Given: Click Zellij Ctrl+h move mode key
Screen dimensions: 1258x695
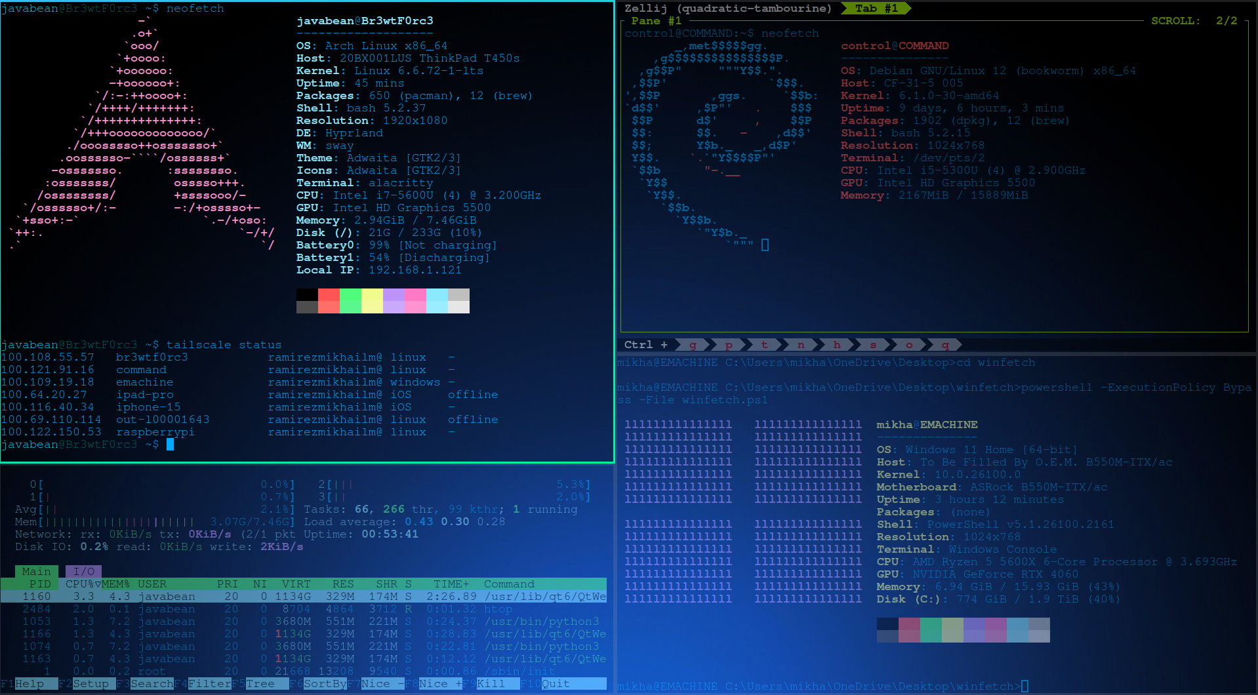Looking at the screenshot, I should [x=837, y=344].
